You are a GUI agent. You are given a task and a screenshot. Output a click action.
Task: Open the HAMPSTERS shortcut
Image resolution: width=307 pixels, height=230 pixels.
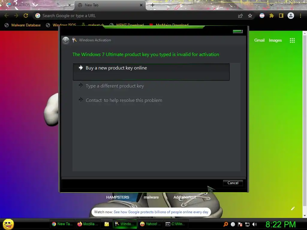(118, 197)
